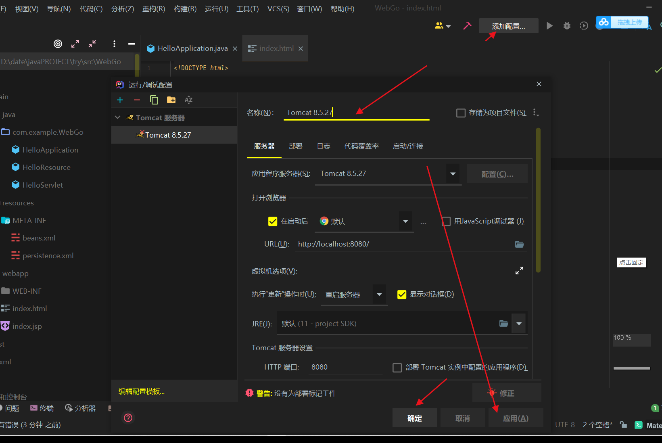
Task: Remove configuration with minus icon
Action: [137, 100]
